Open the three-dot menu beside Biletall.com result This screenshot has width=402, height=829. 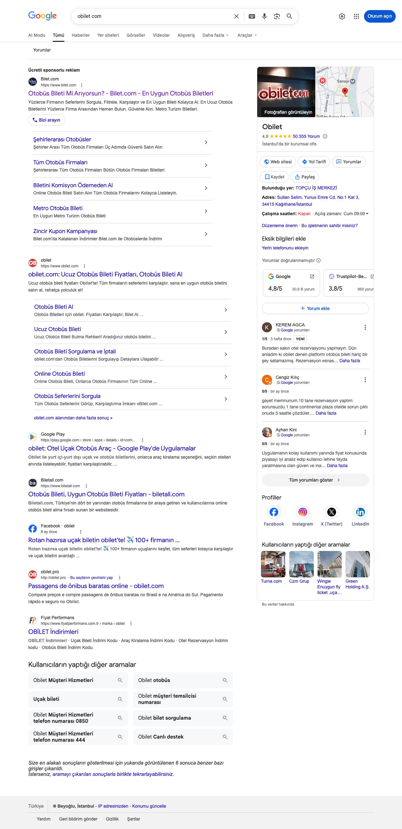click(x=86, y=486)
